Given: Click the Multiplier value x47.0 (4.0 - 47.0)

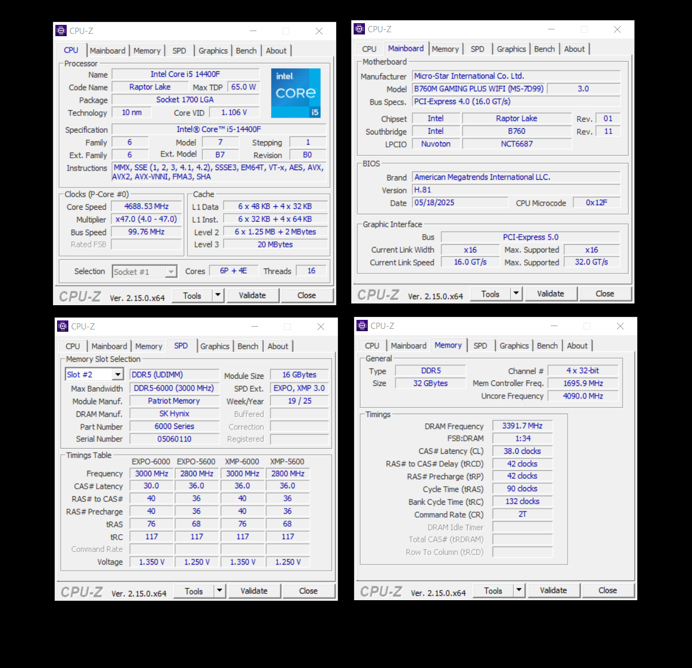Looking at the screenshot, I should pyautogui.click(x=146, y=219).
